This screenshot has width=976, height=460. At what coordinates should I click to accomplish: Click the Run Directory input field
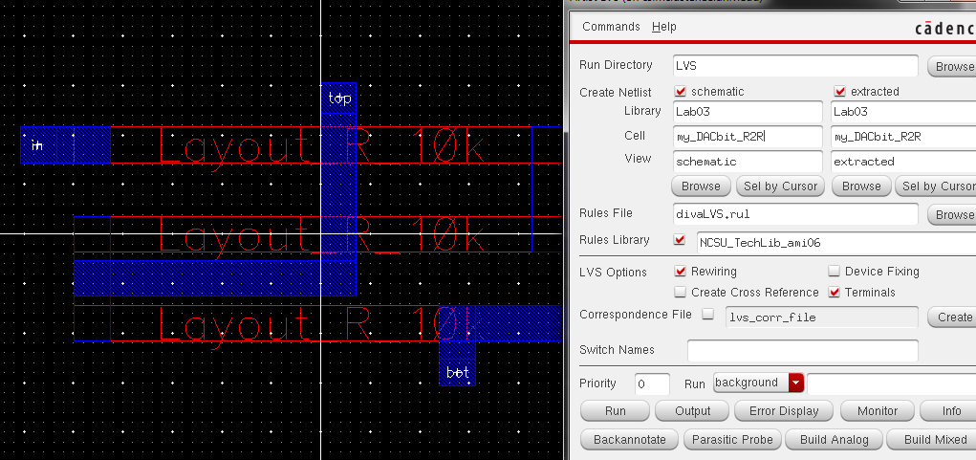coord(795,66)
